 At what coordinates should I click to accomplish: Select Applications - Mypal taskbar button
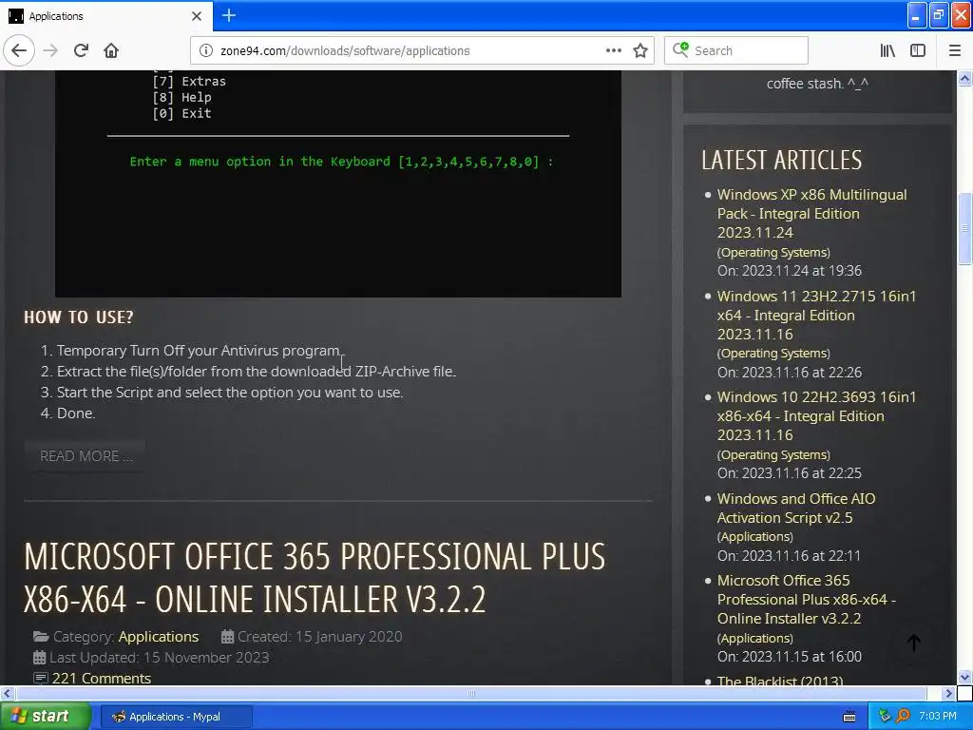point(176,717)
